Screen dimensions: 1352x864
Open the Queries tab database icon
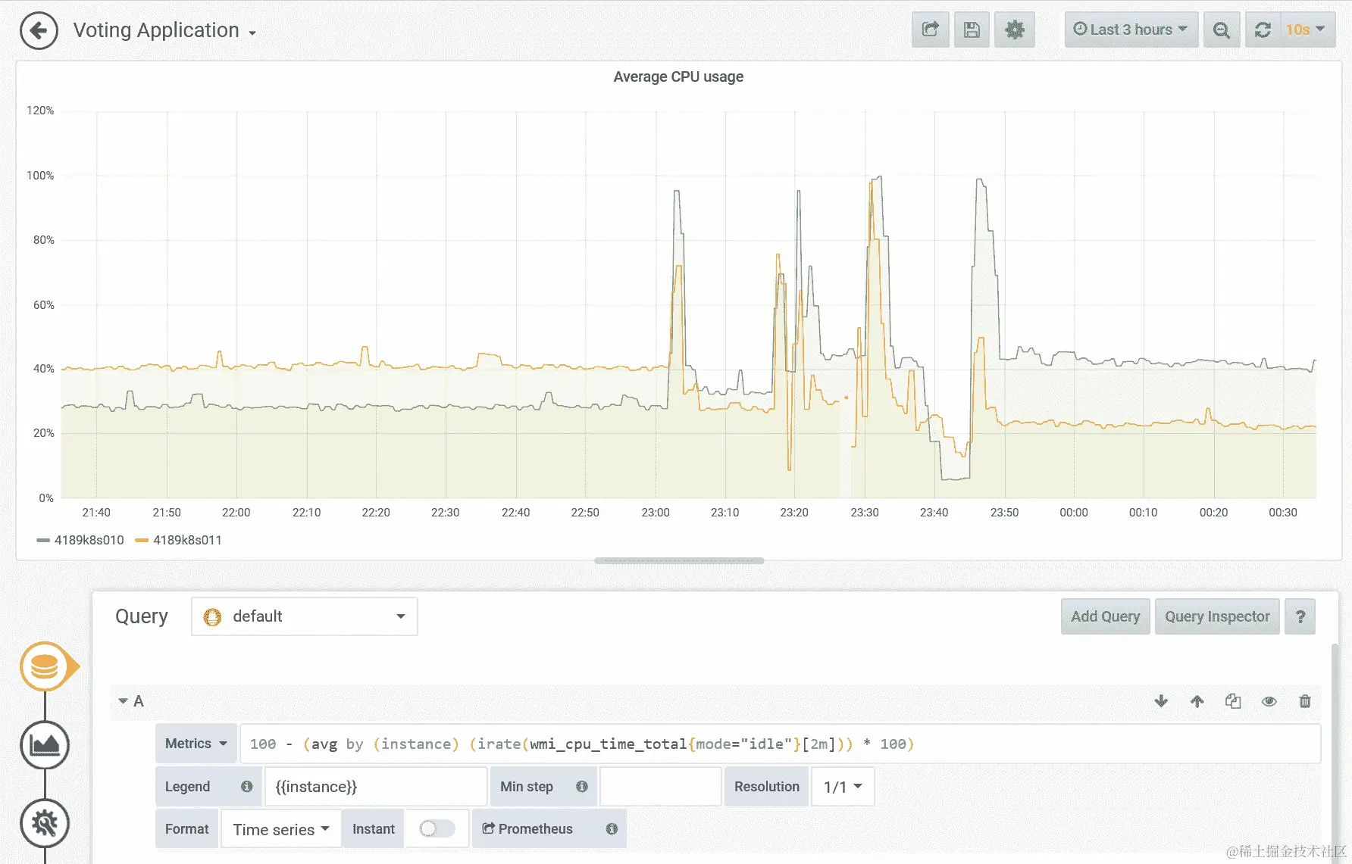coord(45,666)
